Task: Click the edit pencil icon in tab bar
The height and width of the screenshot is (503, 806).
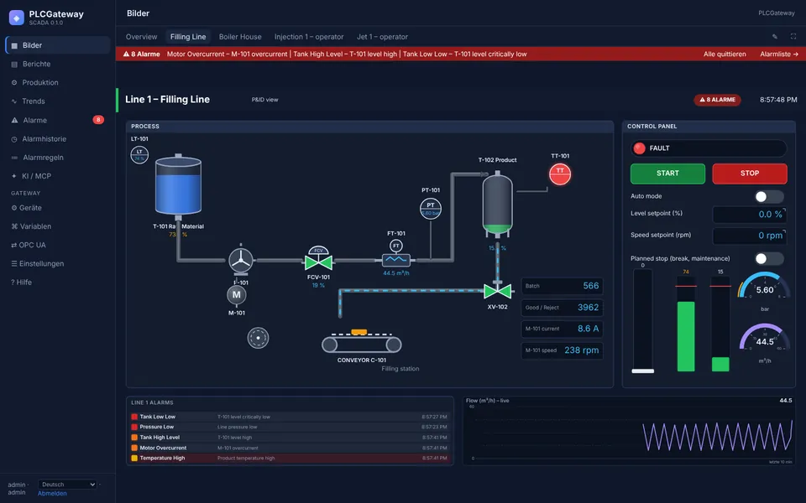Action: point(775,36)
